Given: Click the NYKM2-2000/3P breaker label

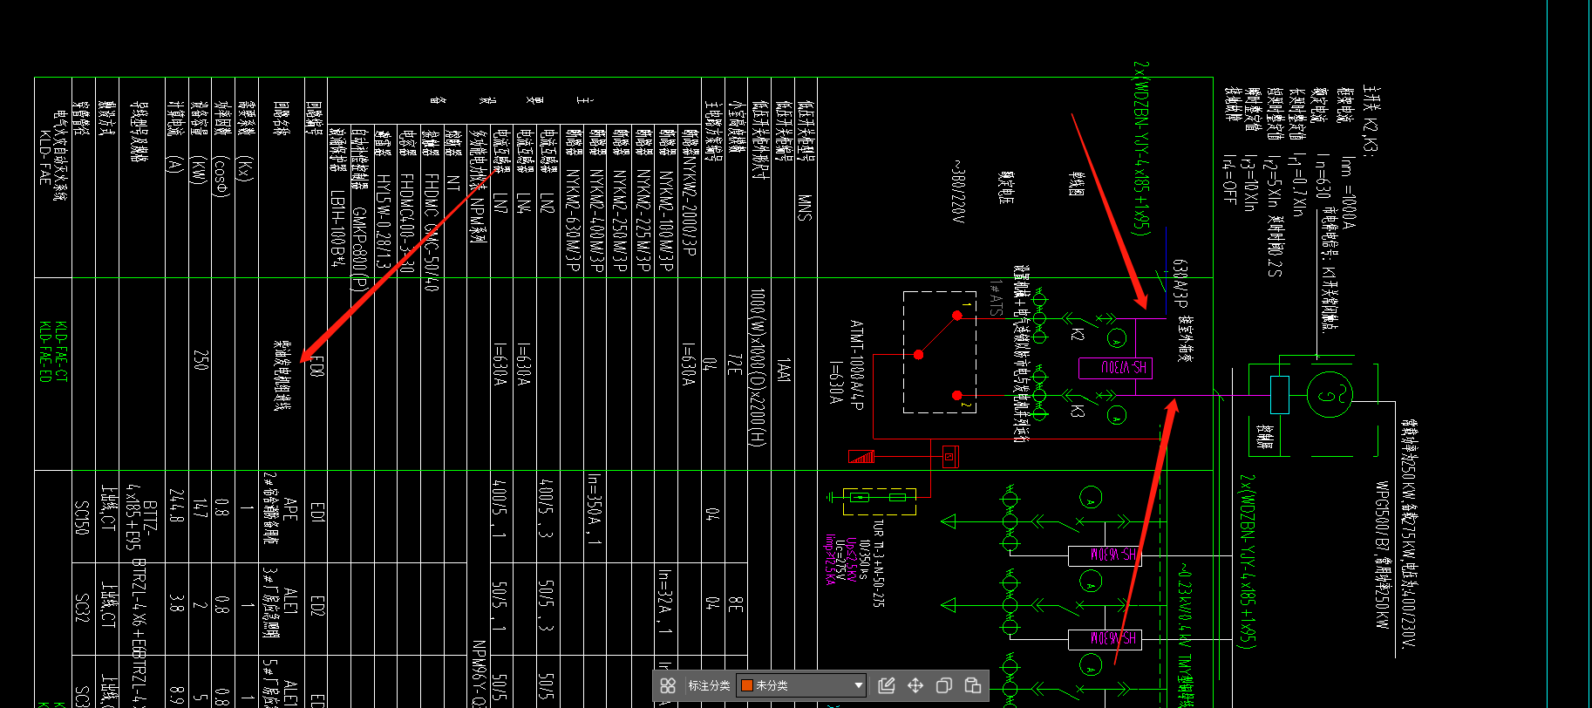Looking at the screenshot, I should click(x=689, y=205).
